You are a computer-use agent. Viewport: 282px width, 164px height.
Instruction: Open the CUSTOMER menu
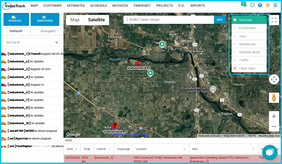point(53,5)
